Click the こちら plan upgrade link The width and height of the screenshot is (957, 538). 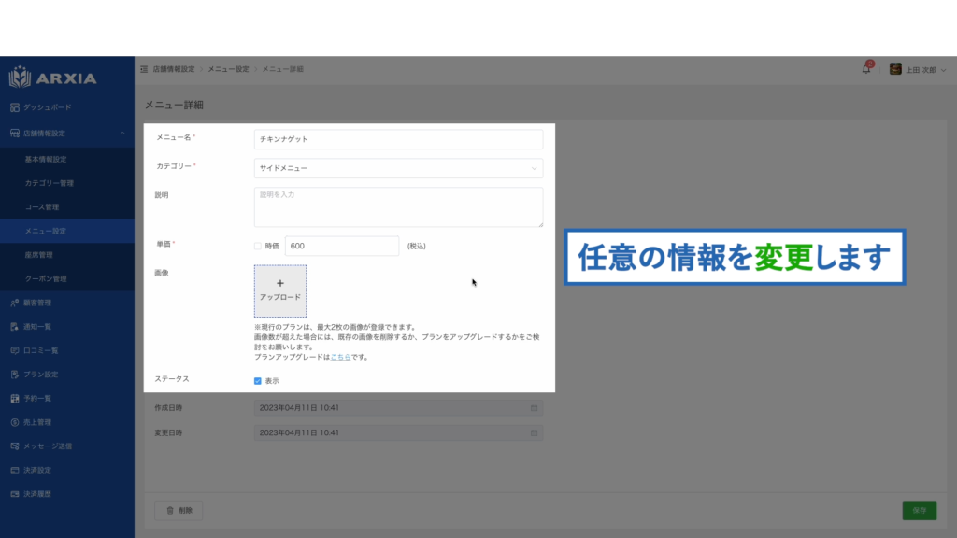341,357
